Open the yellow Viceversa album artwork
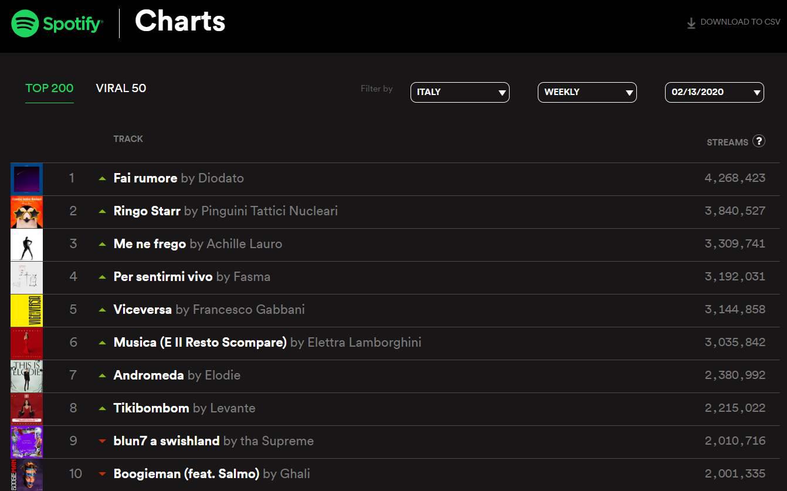The height and width of the screenshot is (491, 787). point(27,310)
